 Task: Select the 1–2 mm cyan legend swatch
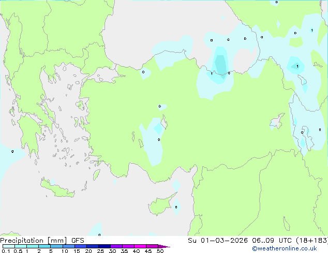coord(33,246)
